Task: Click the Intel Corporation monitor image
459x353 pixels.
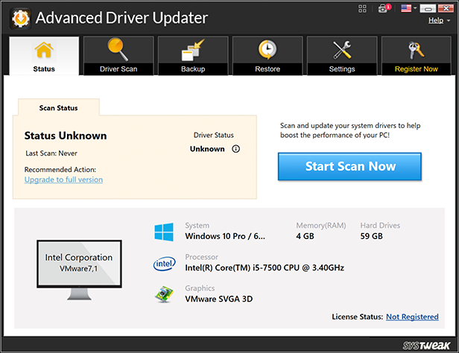Action: (79, 270)
